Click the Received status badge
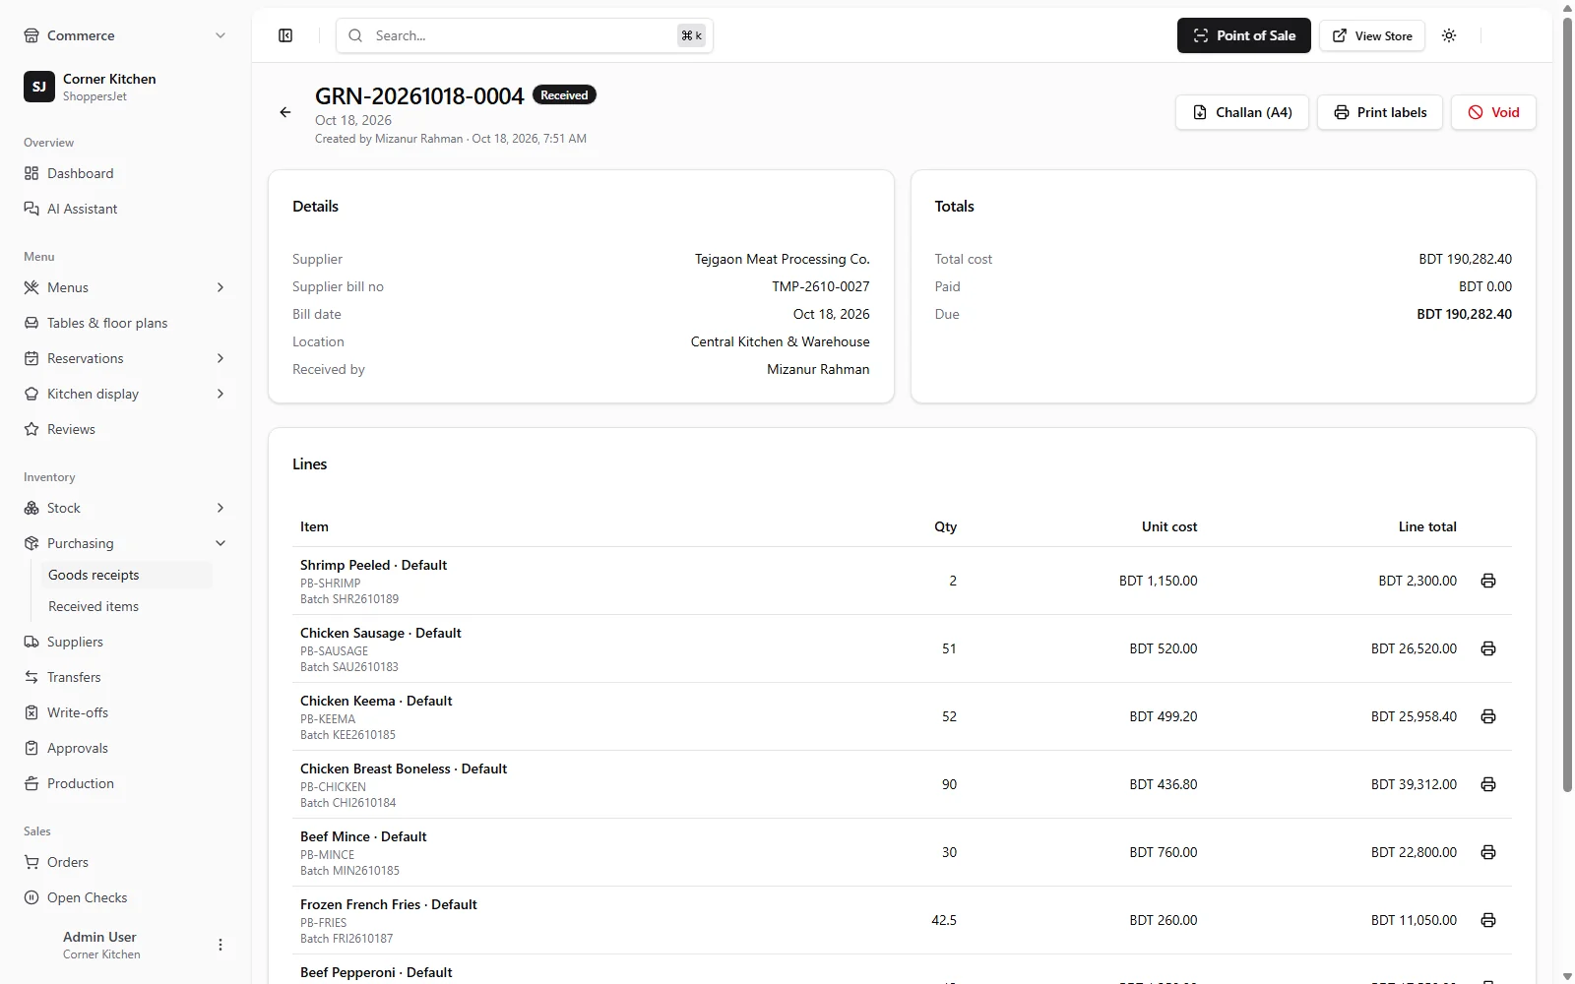 (564, 95)
